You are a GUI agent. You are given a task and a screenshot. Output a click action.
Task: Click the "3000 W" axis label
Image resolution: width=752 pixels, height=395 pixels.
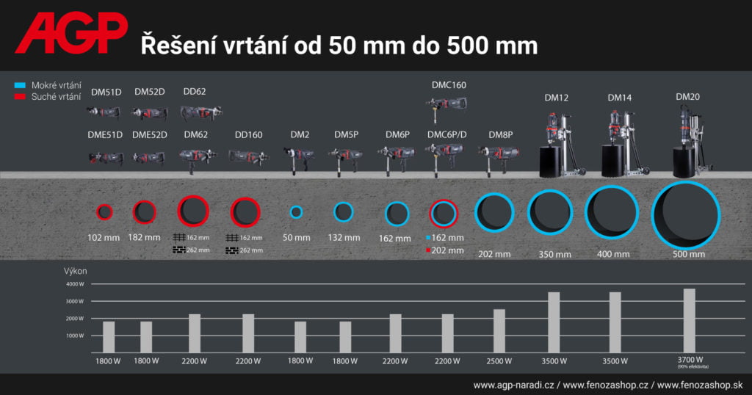[75, 302]
